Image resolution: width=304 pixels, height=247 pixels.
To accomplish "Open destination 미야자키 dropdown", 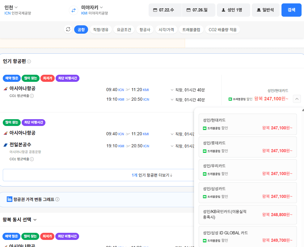I will pyautogui.click(x=92, y=7).
